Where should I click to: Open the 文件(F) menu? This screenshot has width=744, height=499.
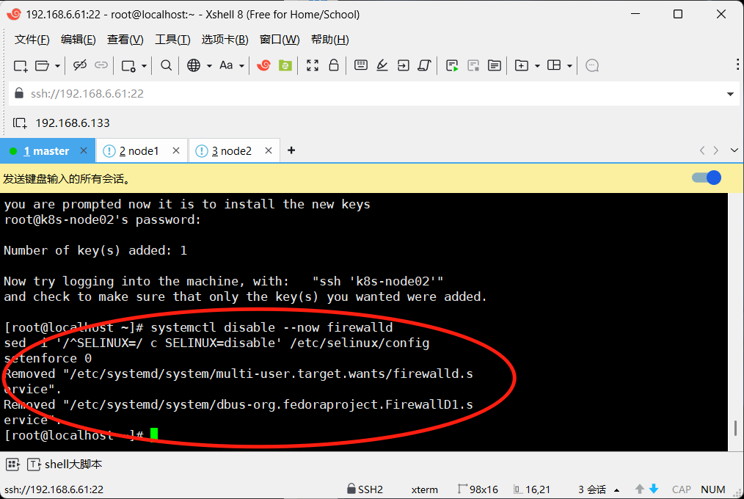(32, 40)
